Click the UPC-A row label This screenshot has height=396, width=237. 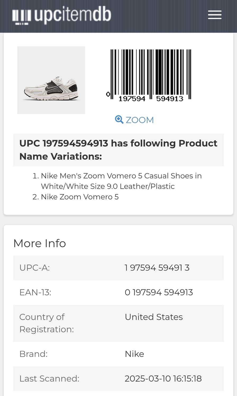(x=35, y=268)
